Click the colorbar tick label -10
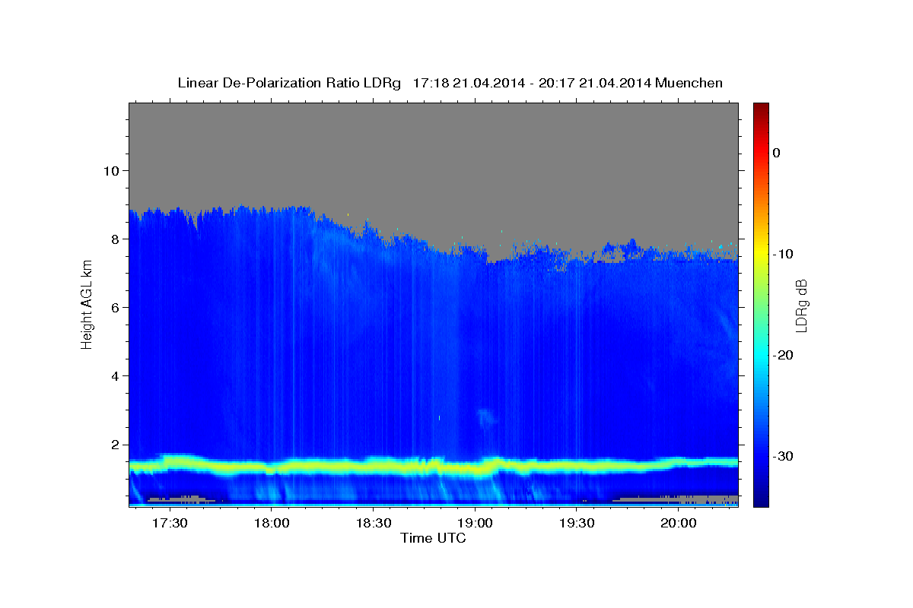This screenshot has width=913, height=608. pos(783,254)
